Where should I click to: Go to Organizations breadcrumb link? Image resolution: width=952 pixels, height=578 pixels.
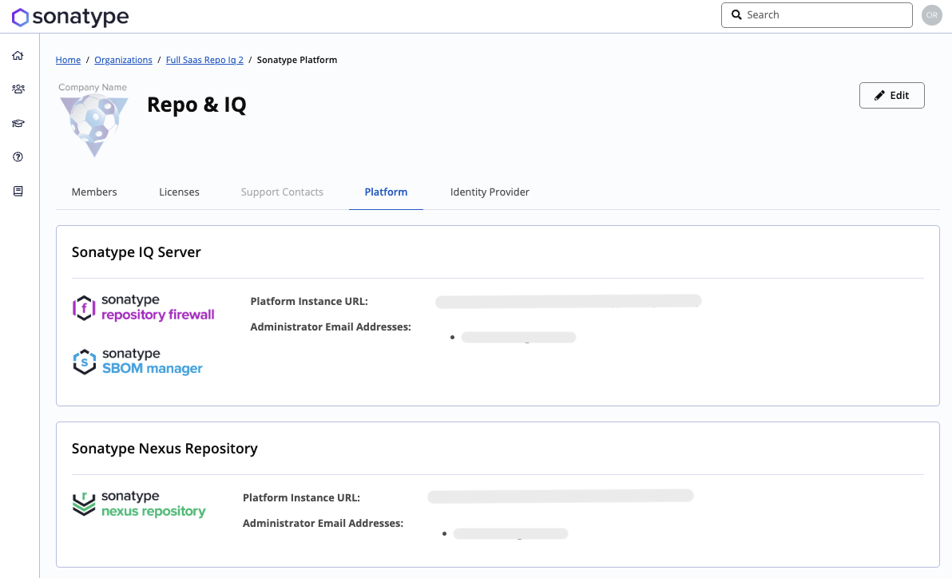pos(123,60)
